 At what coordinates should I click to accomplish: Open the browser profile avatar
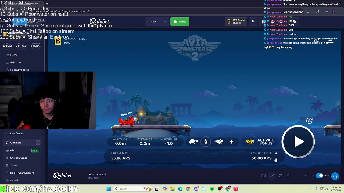(x=334, y=11)
